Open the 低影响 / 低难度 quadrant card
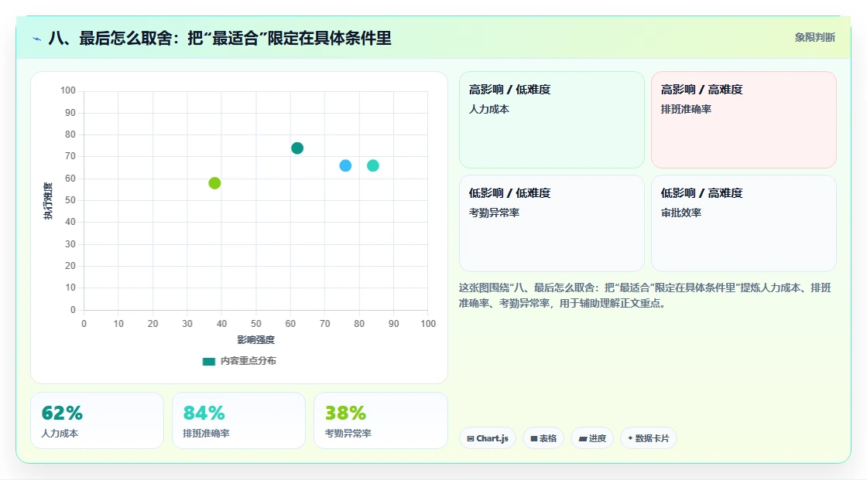The width and height of the screenshot is (867, 480). click(552, 223)
